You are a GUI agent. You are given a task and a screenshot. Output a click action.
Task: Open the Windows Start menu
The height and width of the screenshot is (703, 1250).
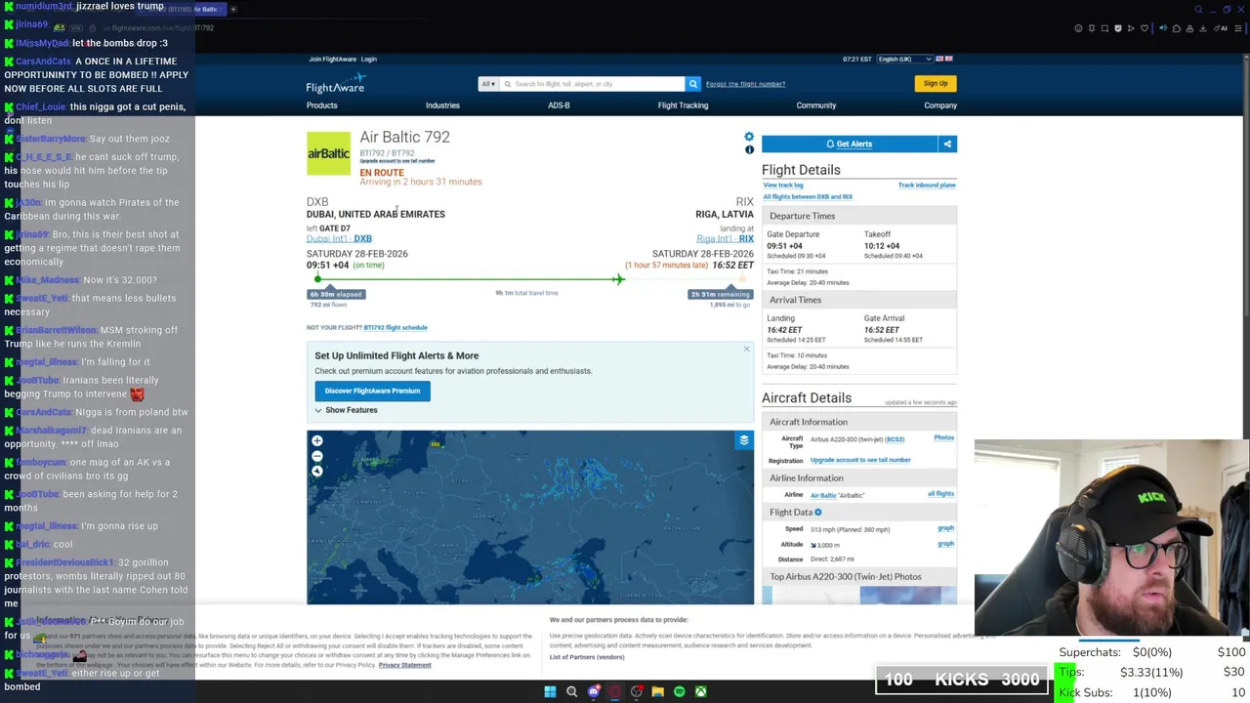(550, 691)
